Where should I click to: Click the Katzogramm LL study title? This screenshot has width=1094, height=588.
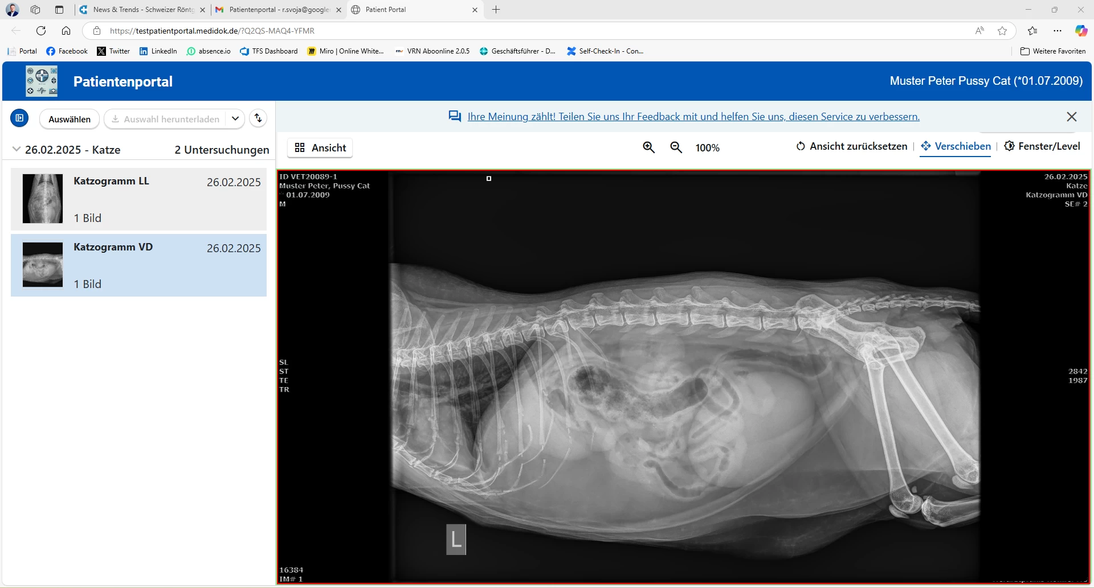tap(111, 181)
